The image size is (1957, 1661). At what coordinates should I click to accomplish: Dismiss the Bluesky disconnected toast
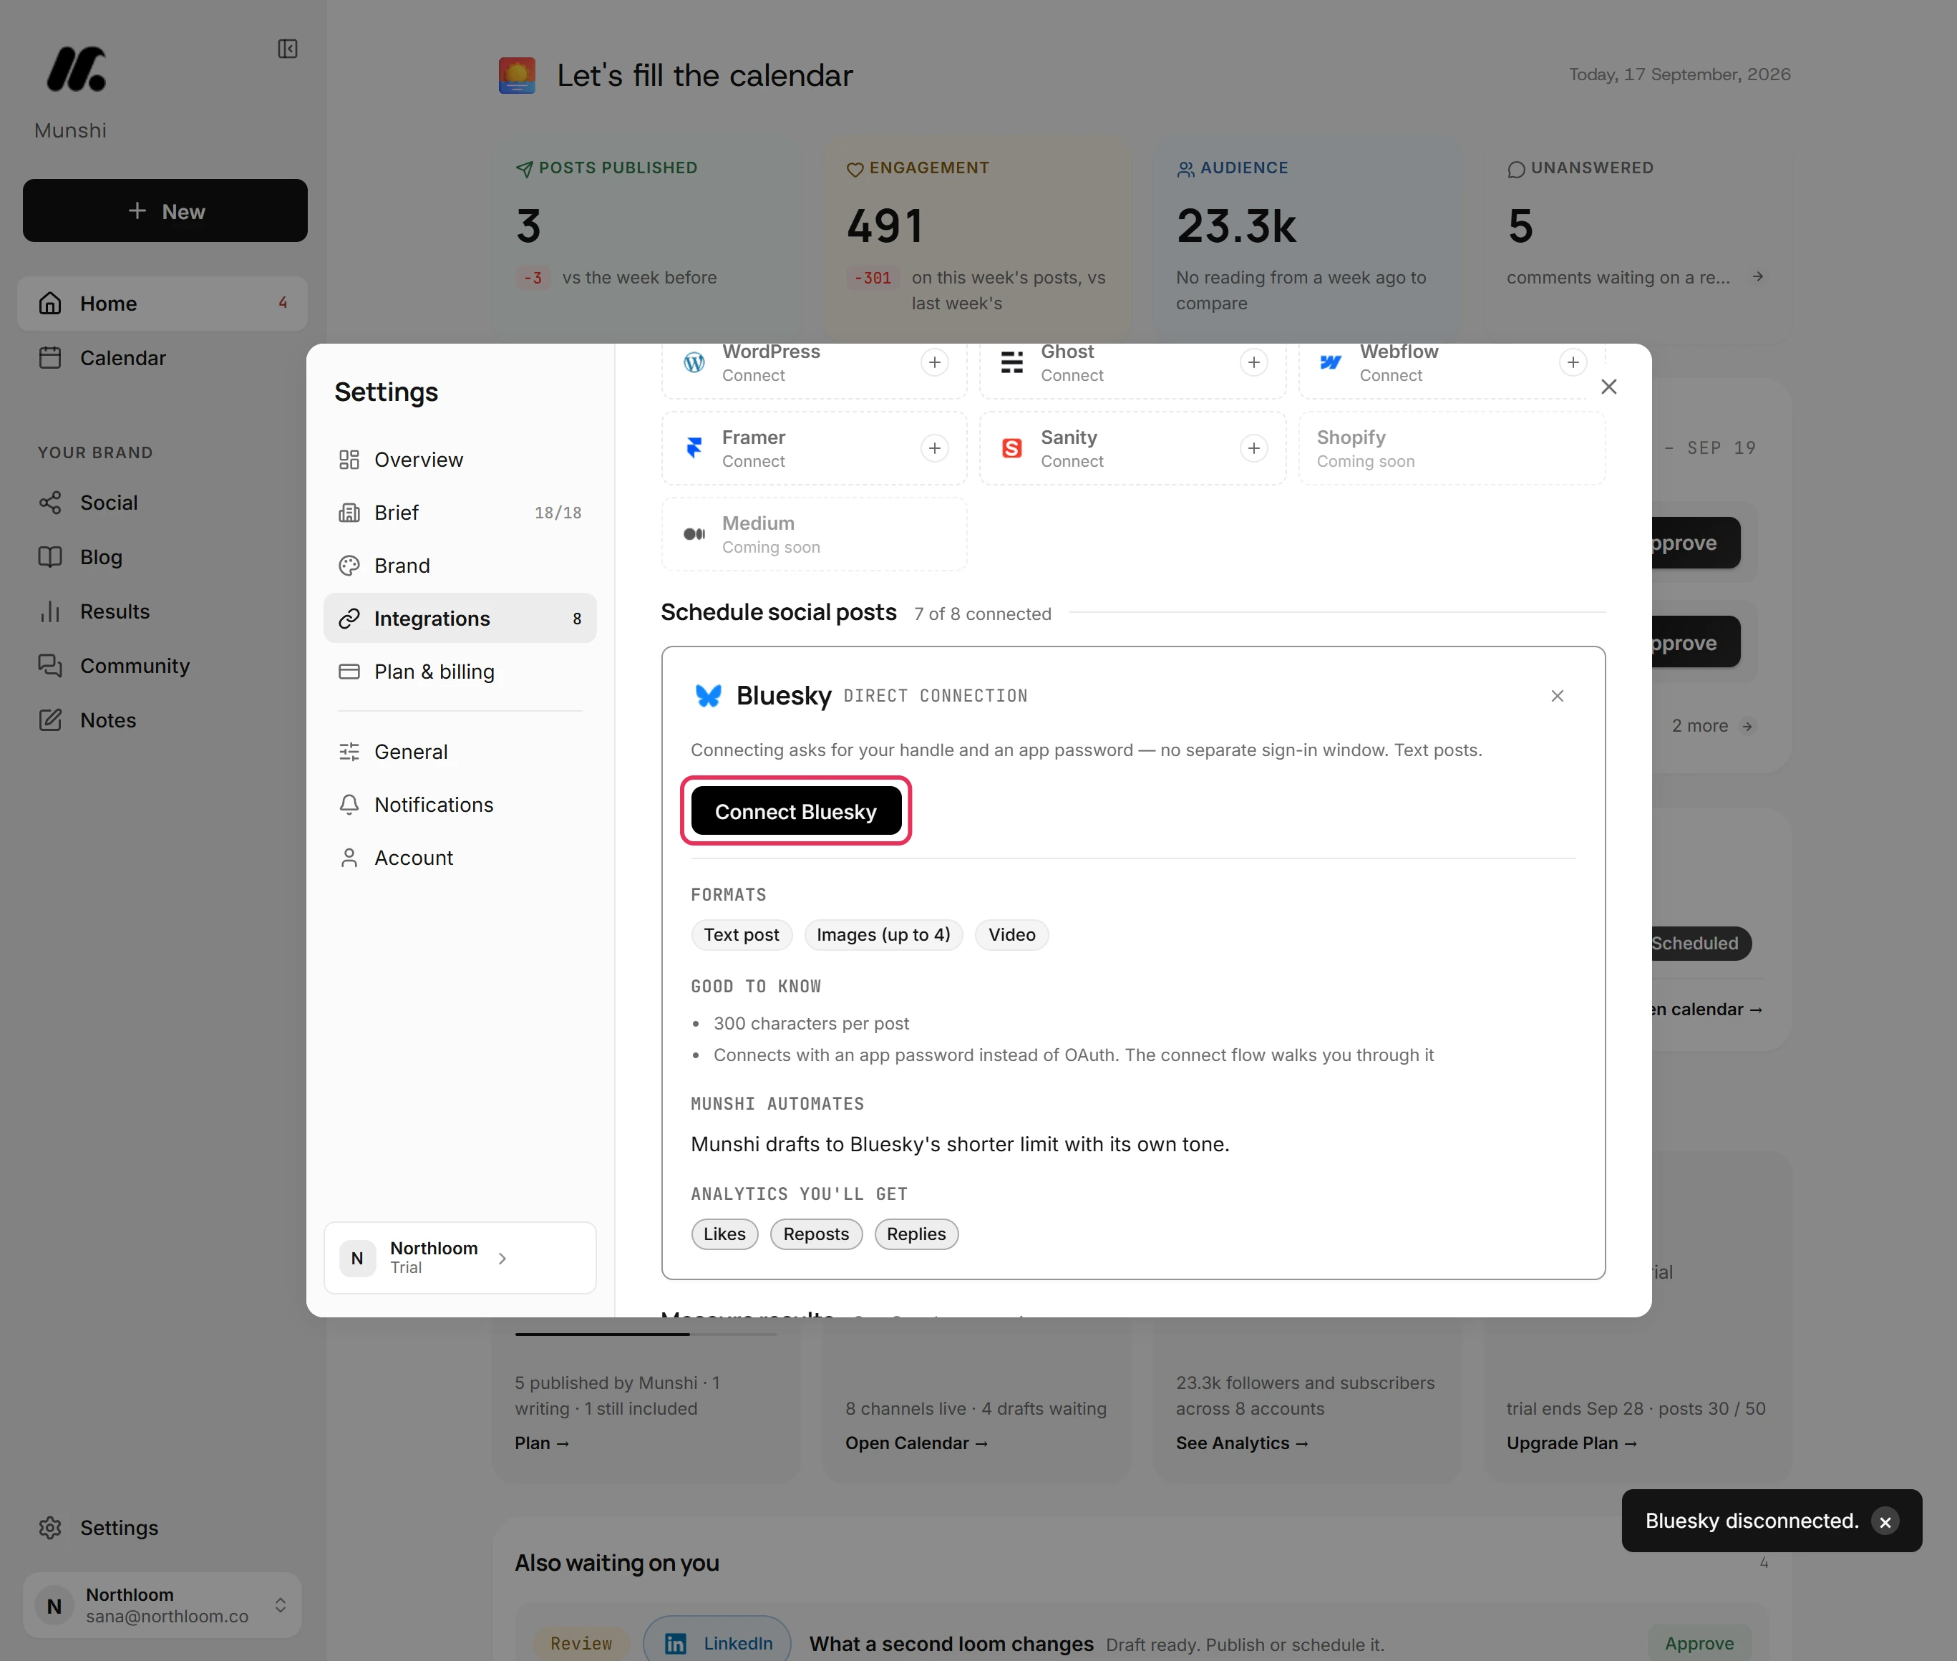pos(1885,1521)
